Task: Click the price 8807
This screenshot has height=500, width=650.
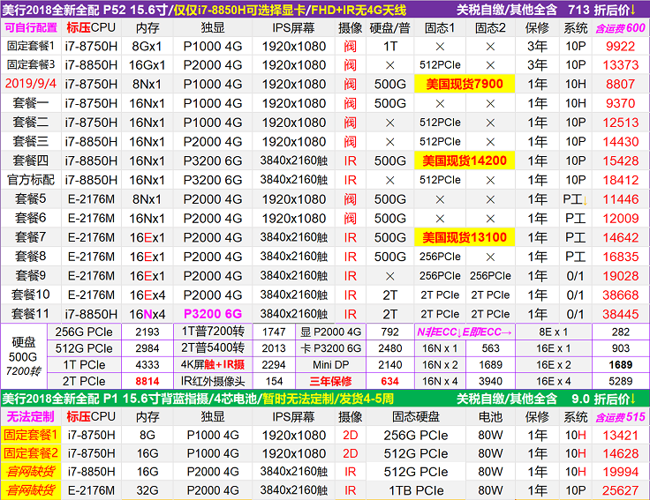Action: tap(620, 85)
